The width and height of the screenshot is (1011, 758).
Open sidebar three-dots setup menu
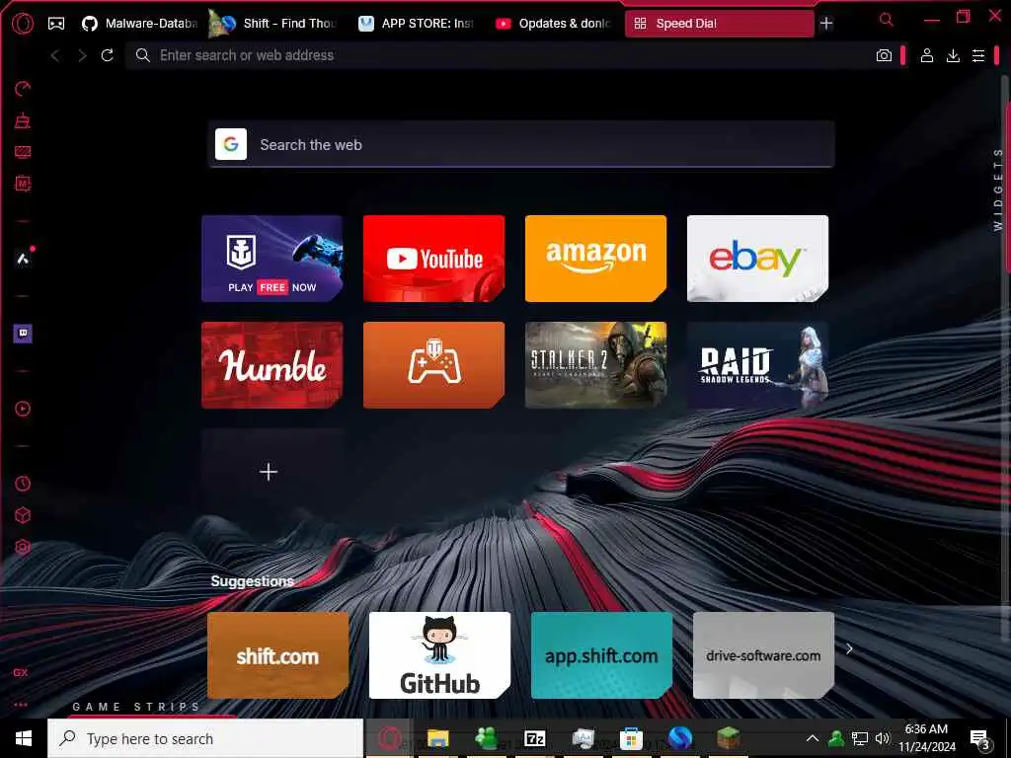tap(21, 705)
